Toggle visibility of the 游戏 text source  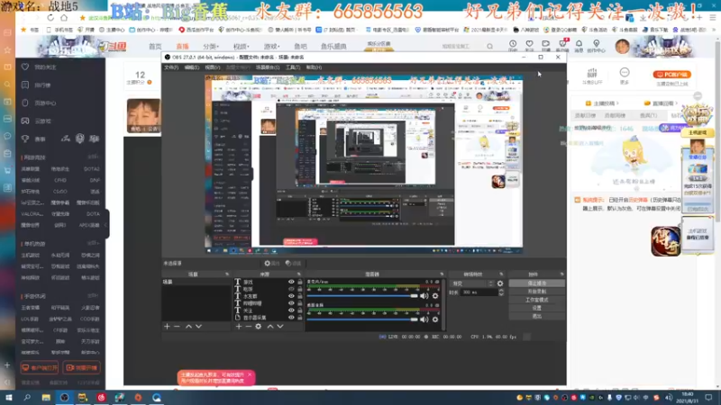tap(291, 282)
